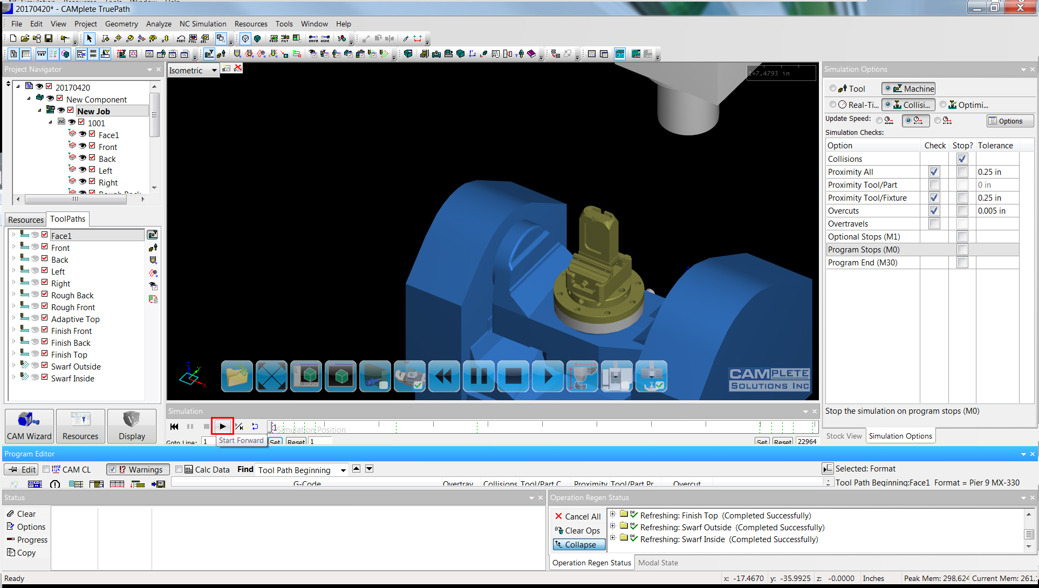This screenshot has width=1039, height=588.
Task: Click the Fit to view crossed-arrows icon
Action: [271, 376]
